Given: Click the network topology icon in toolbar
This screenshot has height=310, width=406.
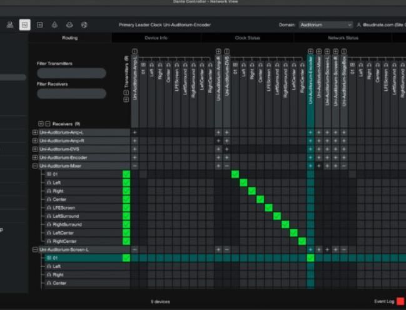Looking at the screenshot, I should [10, 25].
